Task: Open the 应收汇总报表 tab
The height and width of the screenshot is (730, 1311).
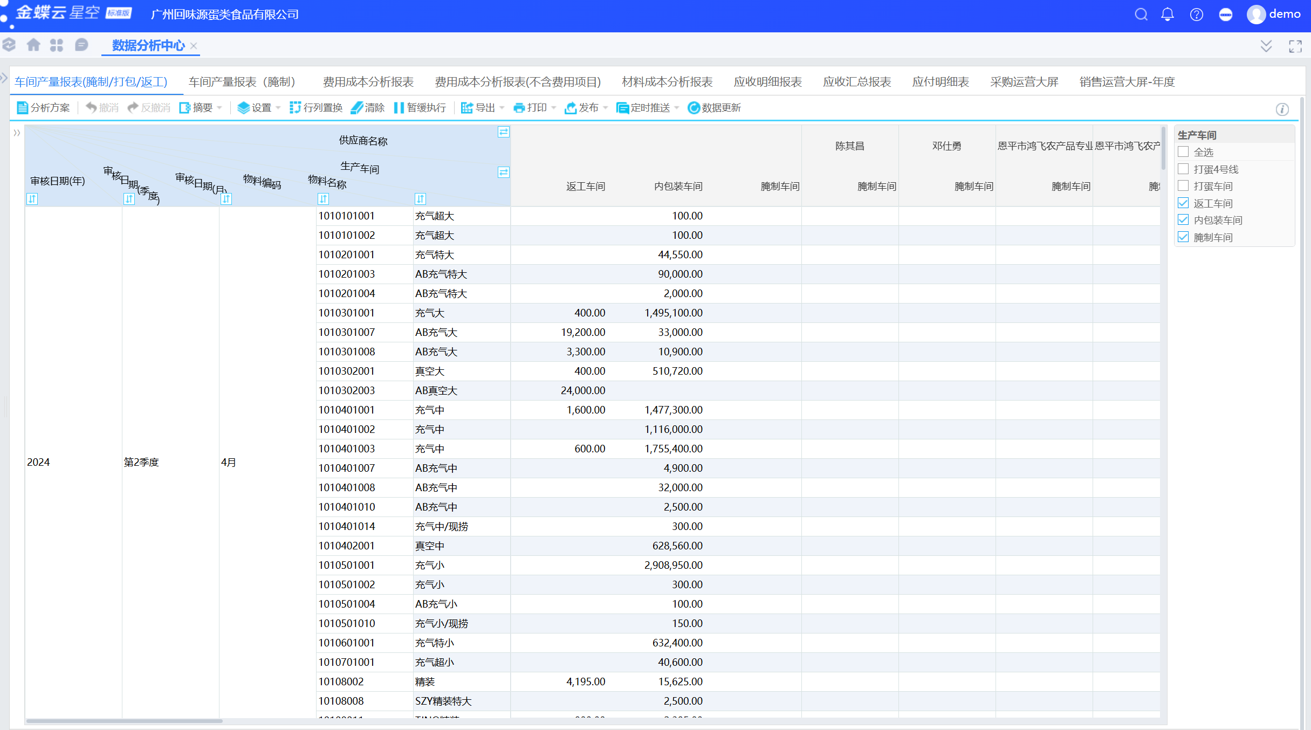Action: pos(857,82)
